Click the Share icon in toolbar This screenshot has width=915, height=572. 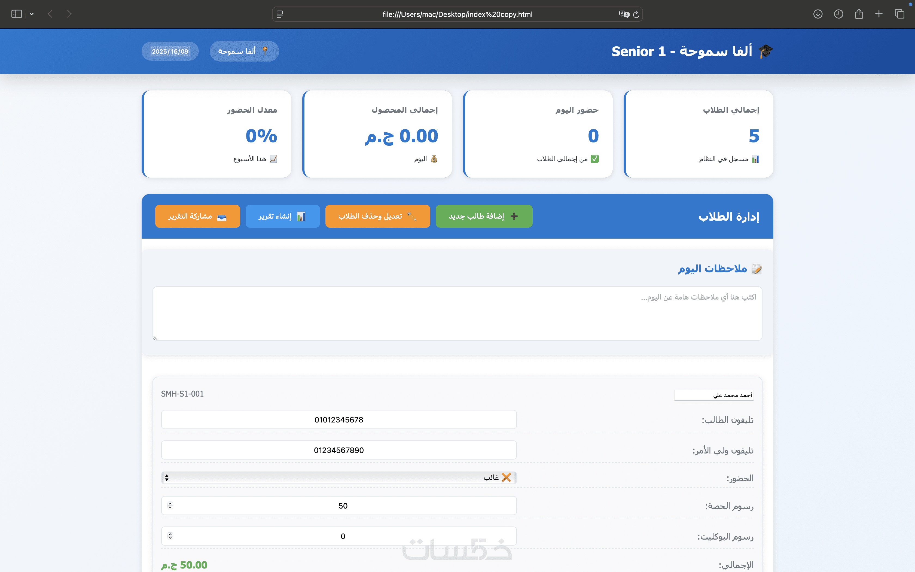pos(859,14)
